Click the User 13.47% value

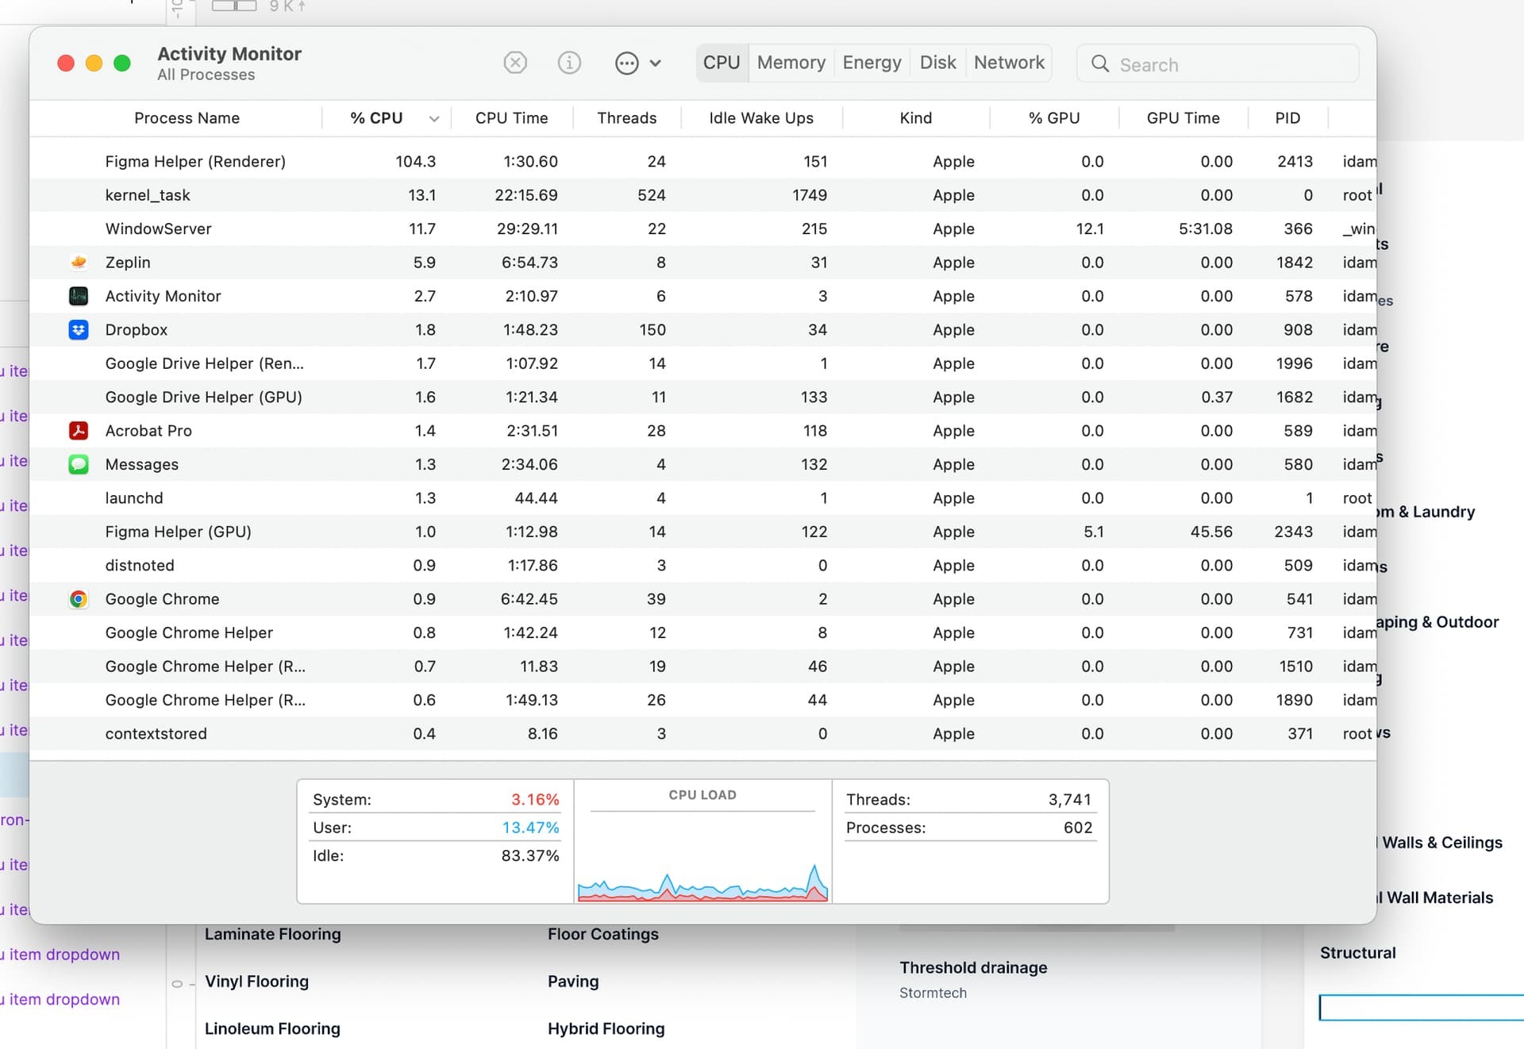pyautogui.click(x=530, y=828)
